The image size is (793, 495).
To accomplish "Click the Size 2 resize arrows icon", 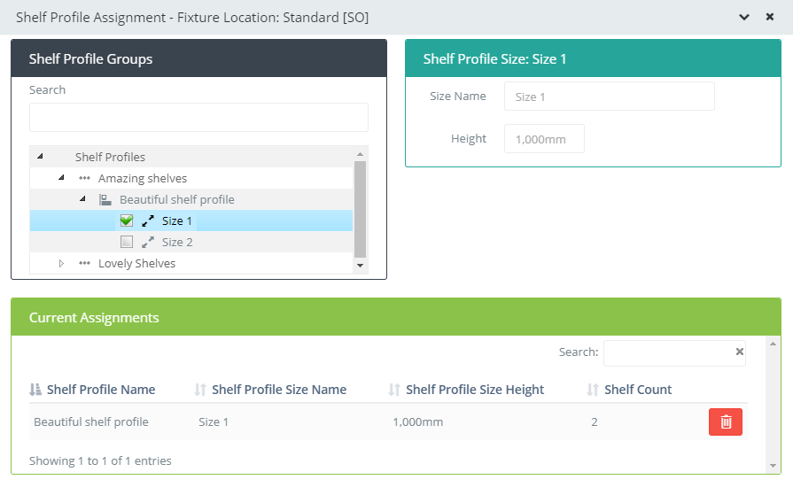I will click(148, 243).
